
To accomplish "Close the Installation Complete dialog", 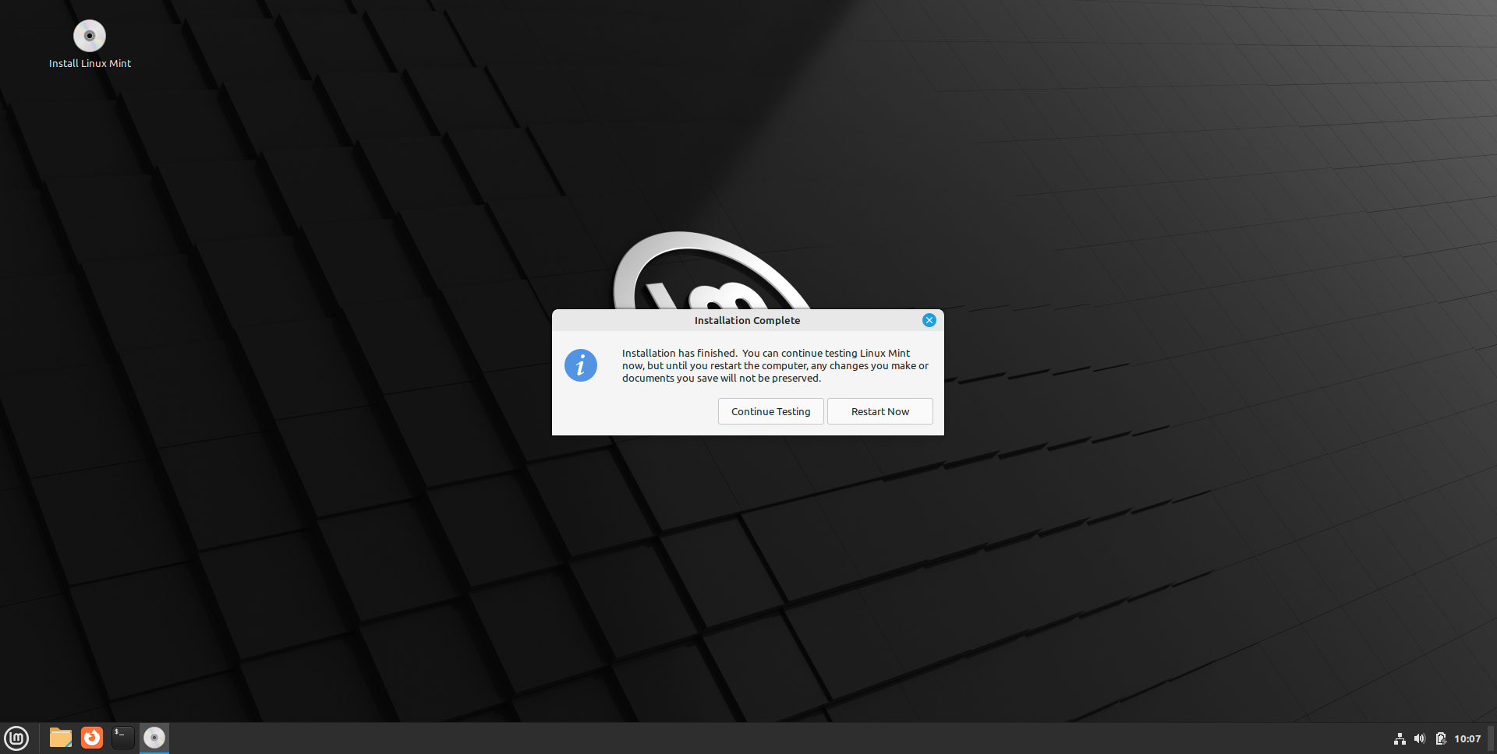I will [x=929, y=320].
